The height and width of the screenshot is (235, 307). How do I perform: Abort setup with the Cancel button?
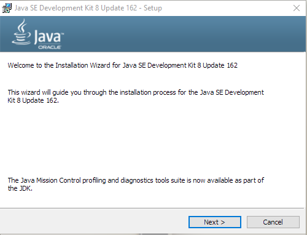click(x=273, y=222)
